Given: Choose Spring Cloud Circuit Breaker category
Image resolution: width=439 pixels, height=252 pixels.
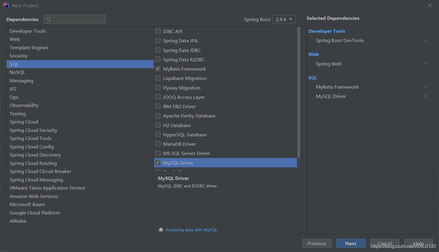Looking at the screenshot, I should (80, 171).
